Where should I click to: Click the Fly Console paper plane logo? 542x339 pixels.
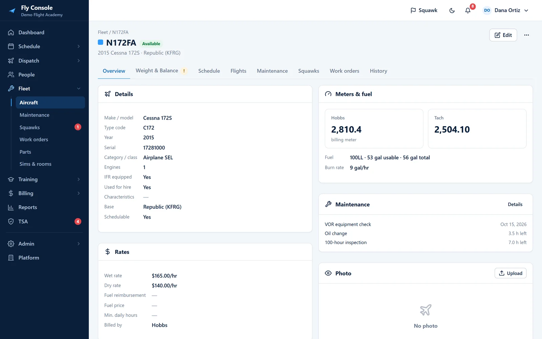12,11
